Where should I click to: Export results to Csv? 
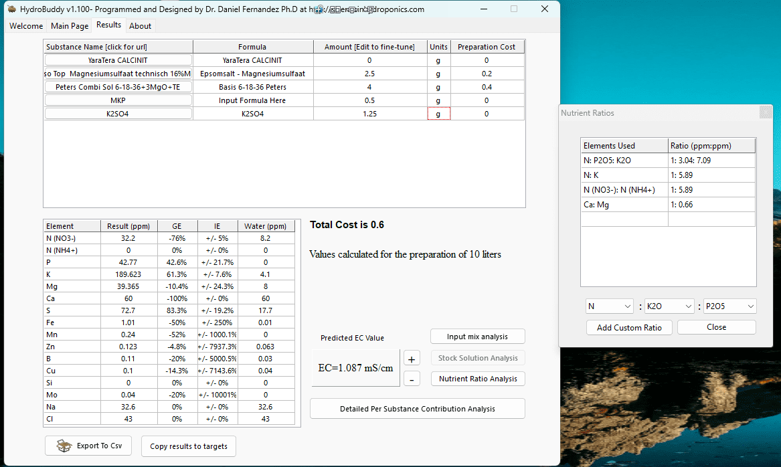(88, 446)
